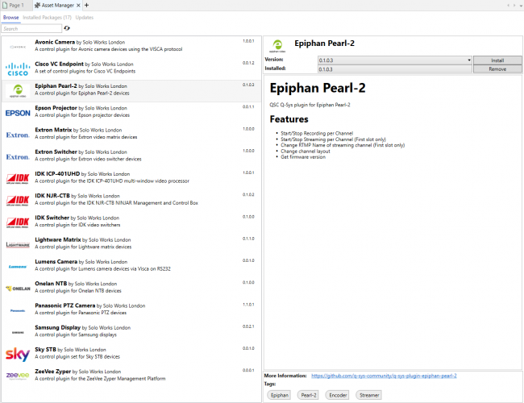
Task: Click 'QSC Q-Sys plugin for Epiphan Pearl-2' text
Action: pyautogui.click(x=310, y=105)
